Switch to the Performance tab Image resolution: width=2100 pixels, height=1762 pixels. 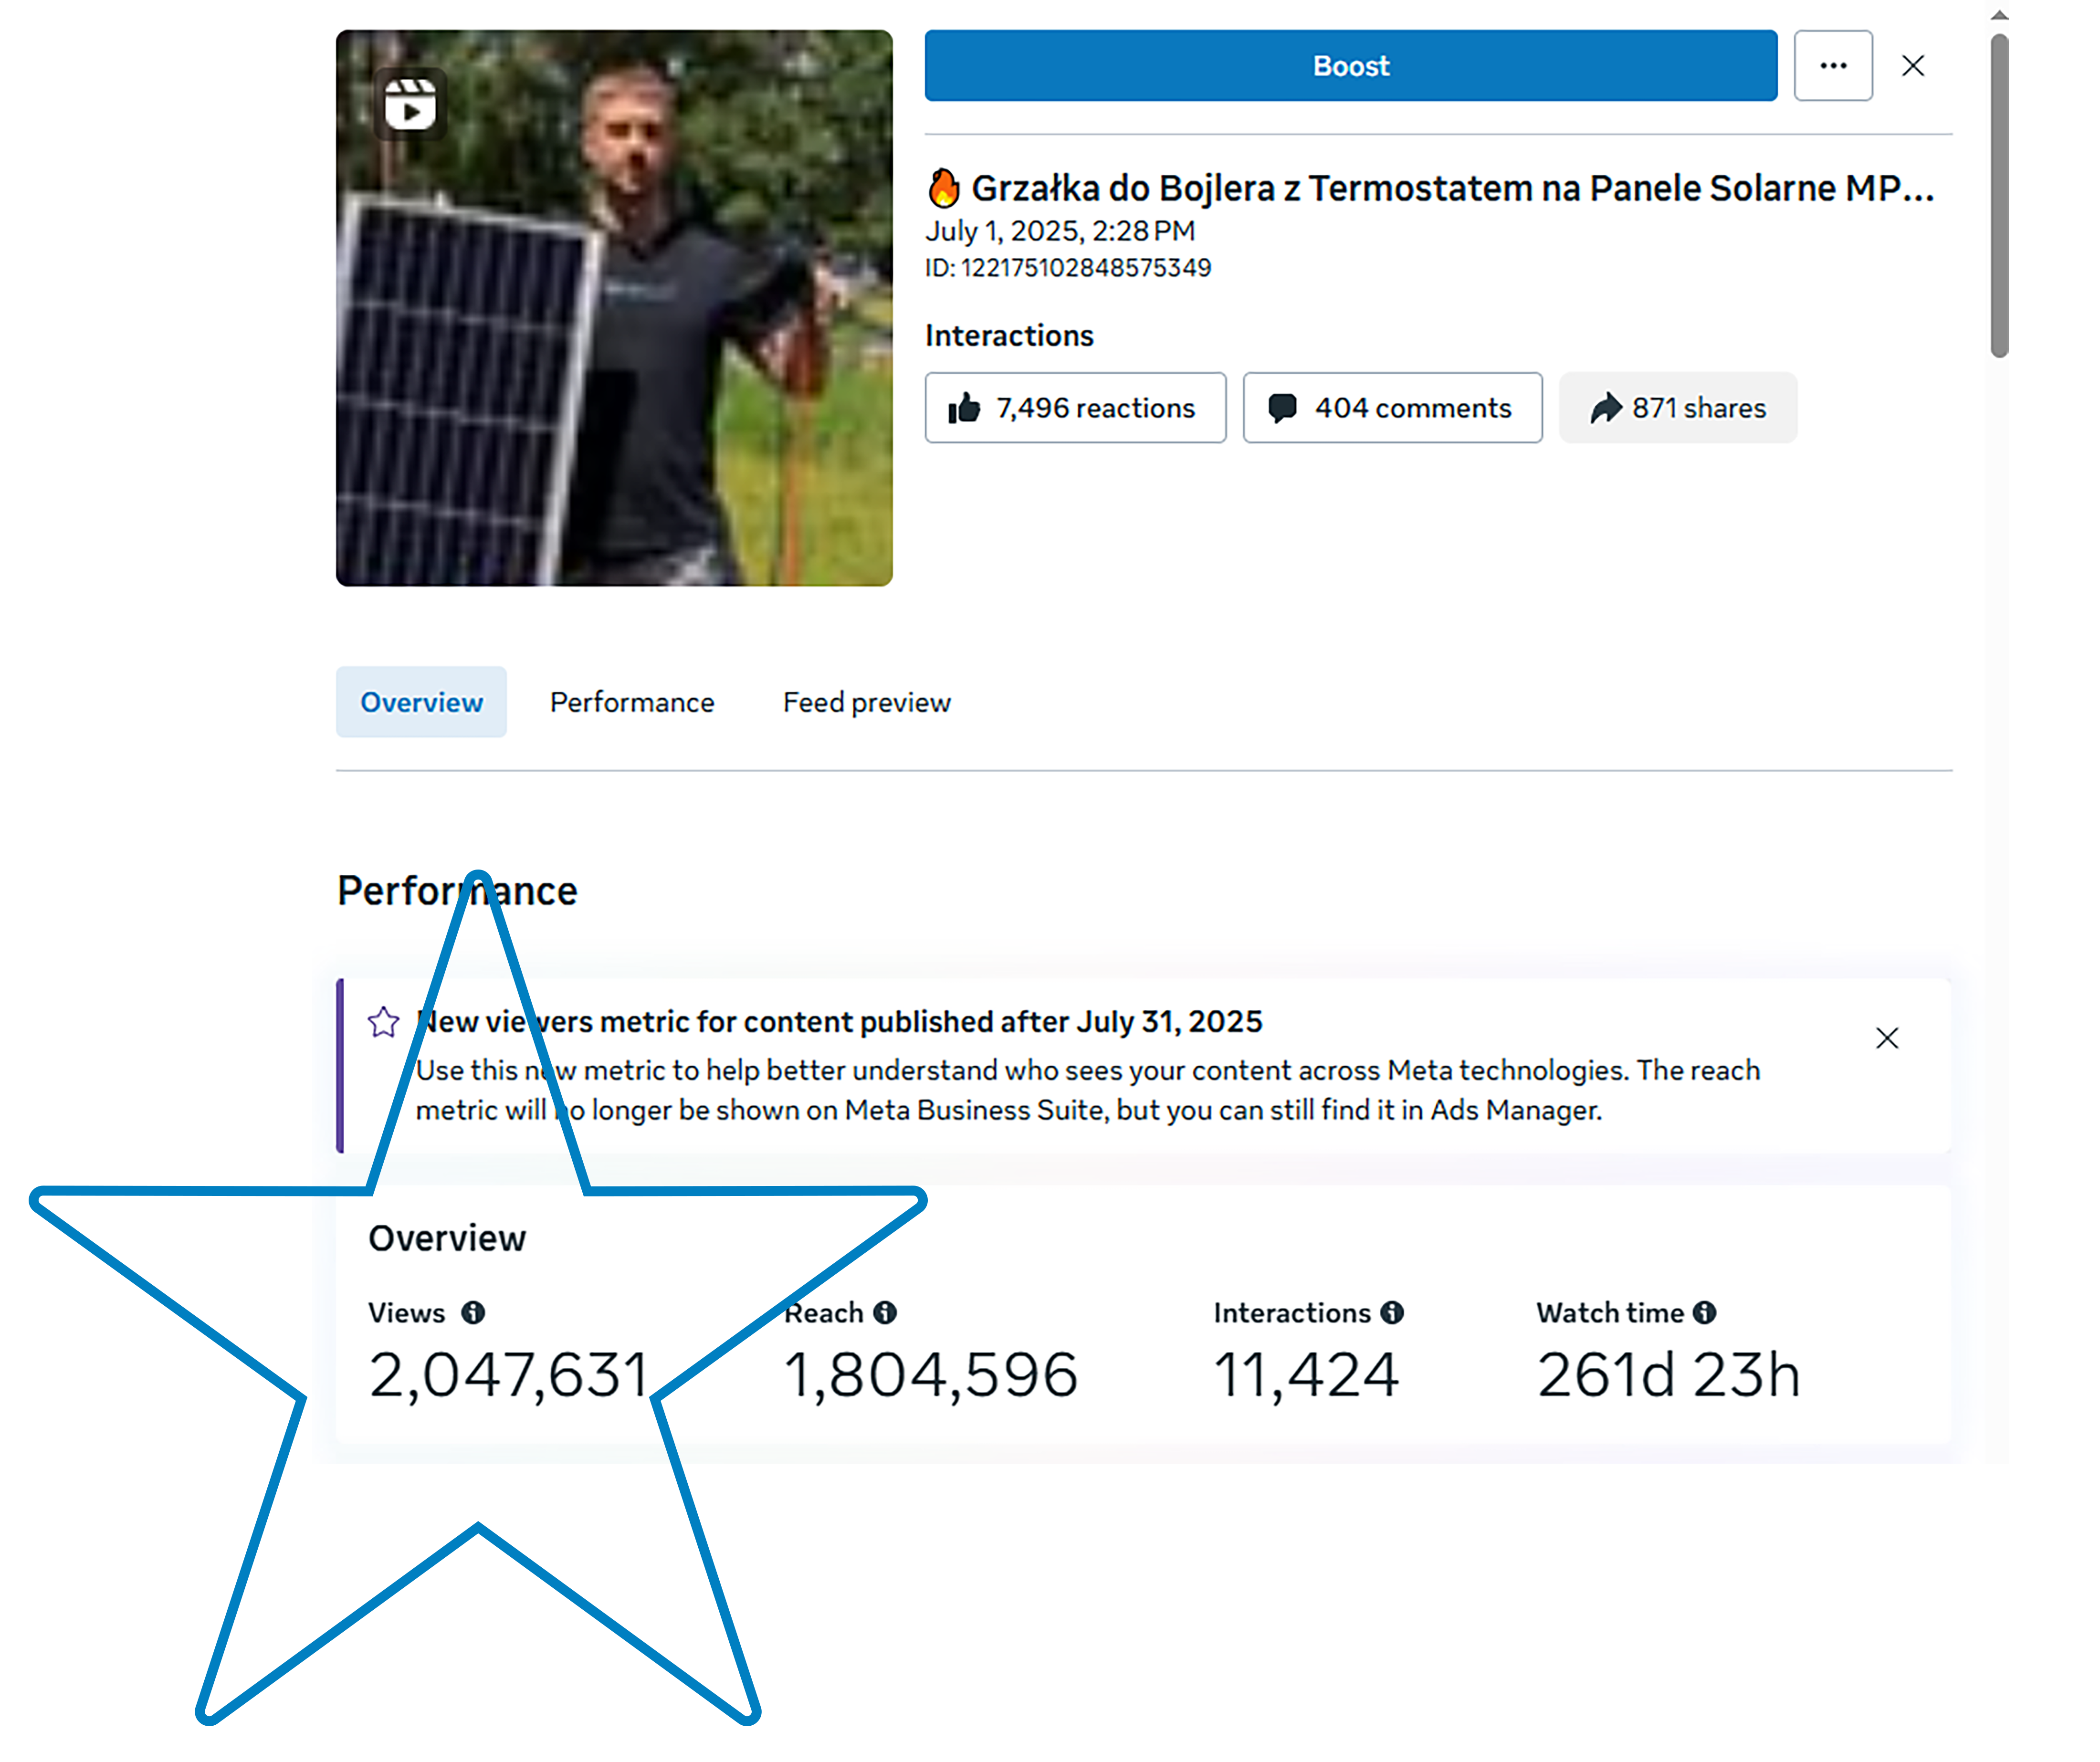point(631,701)
